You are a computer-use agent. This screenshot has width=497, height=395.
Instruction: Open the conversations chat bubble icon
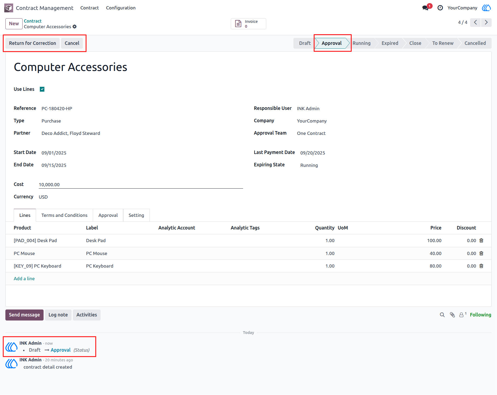coord(426,8)
